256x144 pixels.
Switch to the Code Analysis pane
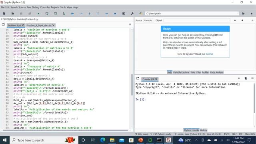[217, 72]
